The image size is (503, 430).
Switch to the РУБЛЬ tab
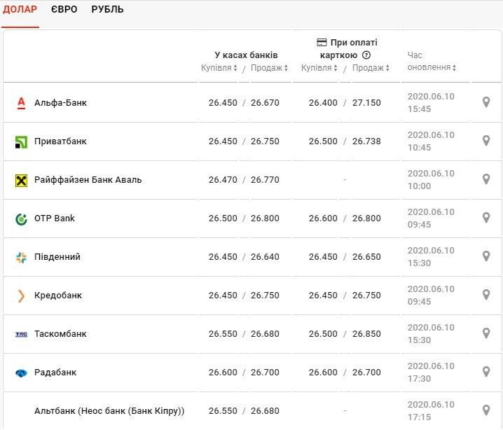tap(107, 10)
